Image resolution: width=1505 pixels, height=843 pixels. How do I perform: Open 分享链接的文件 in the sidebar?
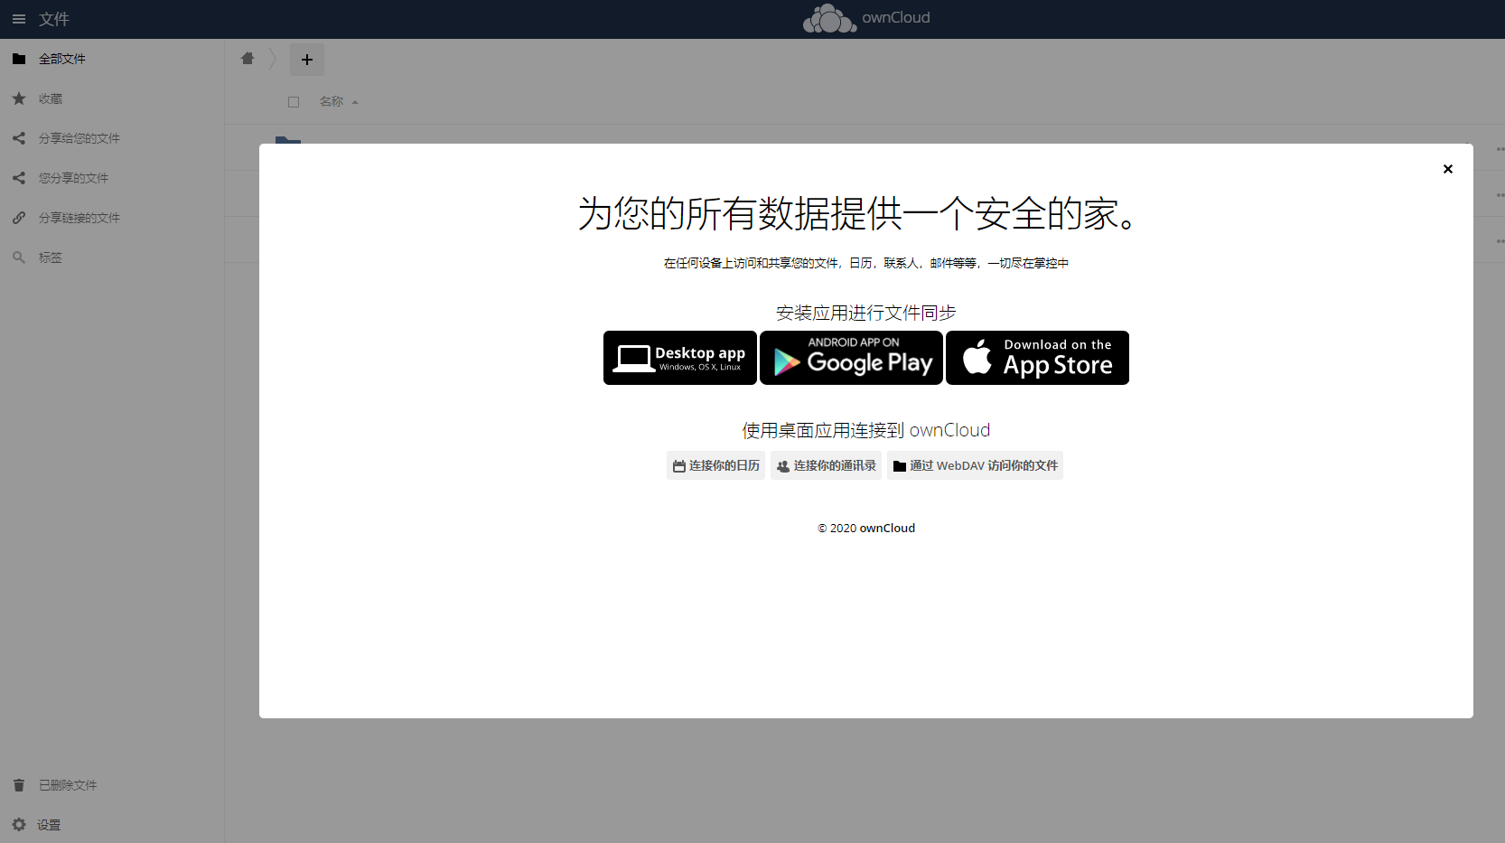[112, 218]
